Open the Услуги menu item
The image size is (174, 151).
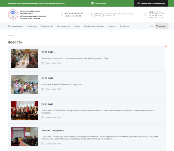(x=77, y=26)
